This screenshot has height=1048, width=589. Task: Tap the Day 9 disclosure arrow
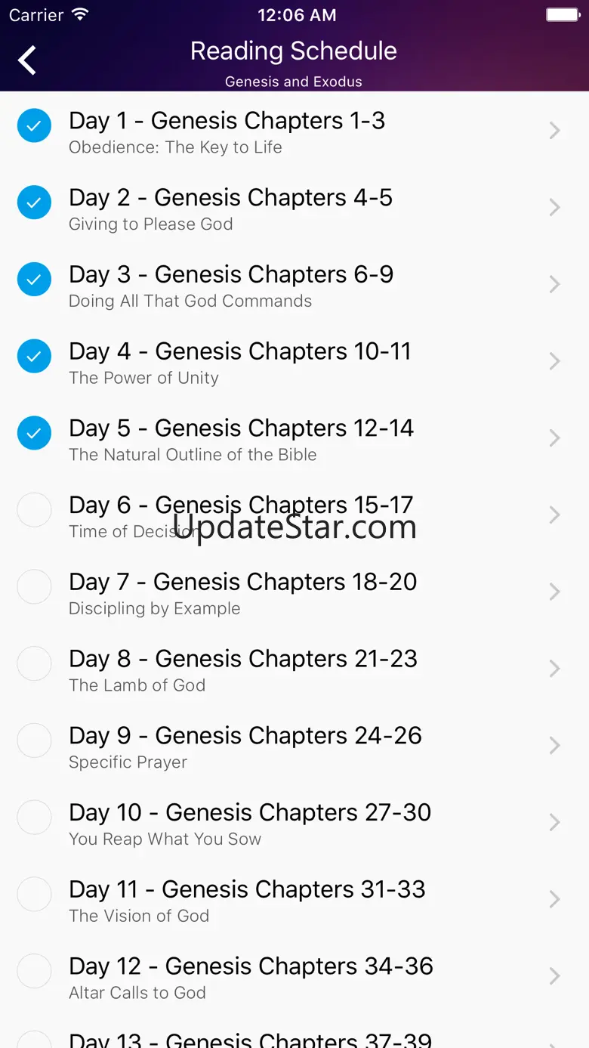555,746
